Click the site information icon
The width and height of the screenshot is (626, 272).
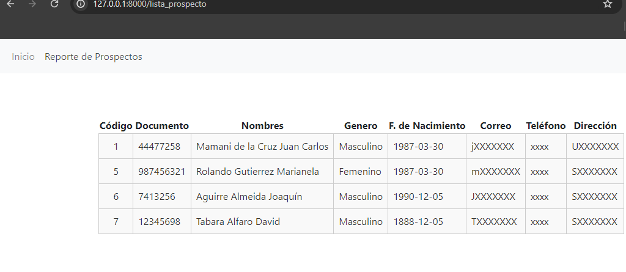pyautogui.click(x=81, y=4)
